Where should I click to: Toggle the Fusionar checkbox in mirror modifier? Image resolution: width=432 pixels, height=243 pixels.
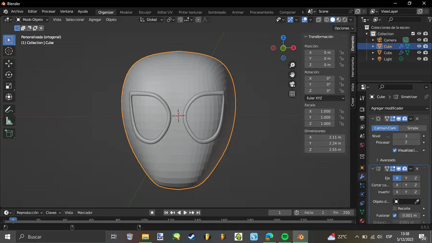click(395, 216)
